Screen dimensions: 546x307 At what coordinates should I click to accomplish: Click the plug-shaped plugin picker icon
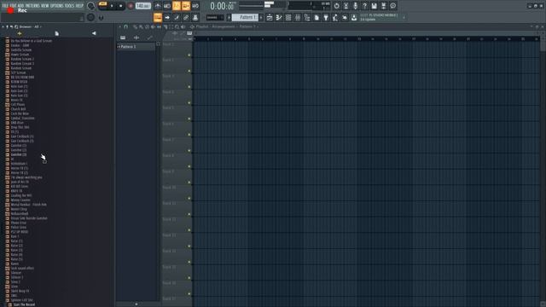[x=326, y=17]
